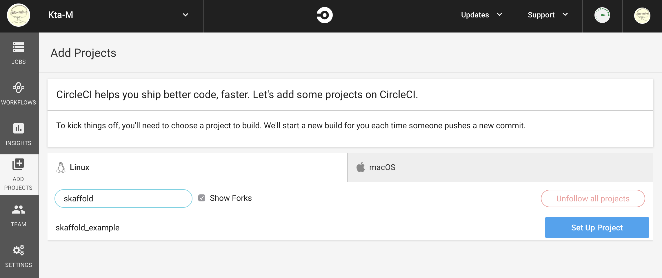Go to Workflows in the sidebar
Viewport: 662px width, 278px height.
coord(19,88)
